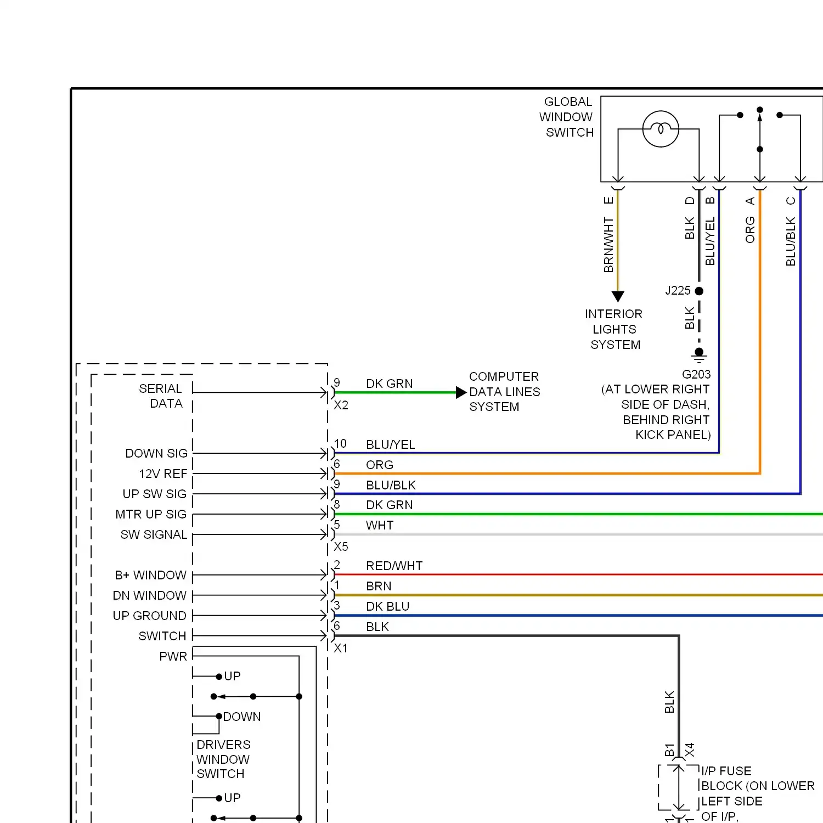This screenshot has width=823, height=823.
Task: Select the COMPUTER DATA LINES SYSTEM text
Action: click(504, 392)
